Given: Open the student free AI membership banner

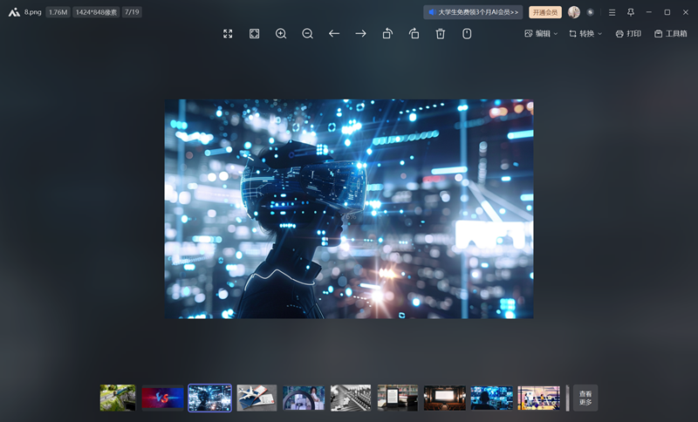Looking at the screenshot, I should 473,12.
